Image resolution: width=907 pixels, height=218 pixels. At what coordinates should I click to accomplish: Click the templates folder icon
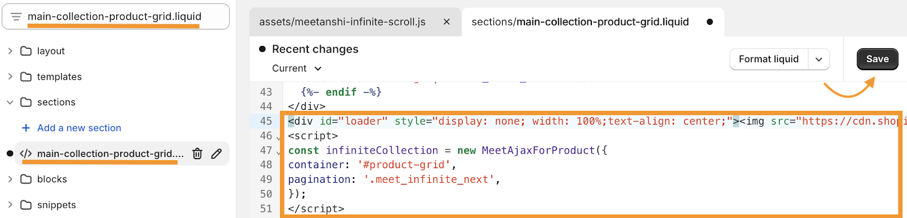26,76
